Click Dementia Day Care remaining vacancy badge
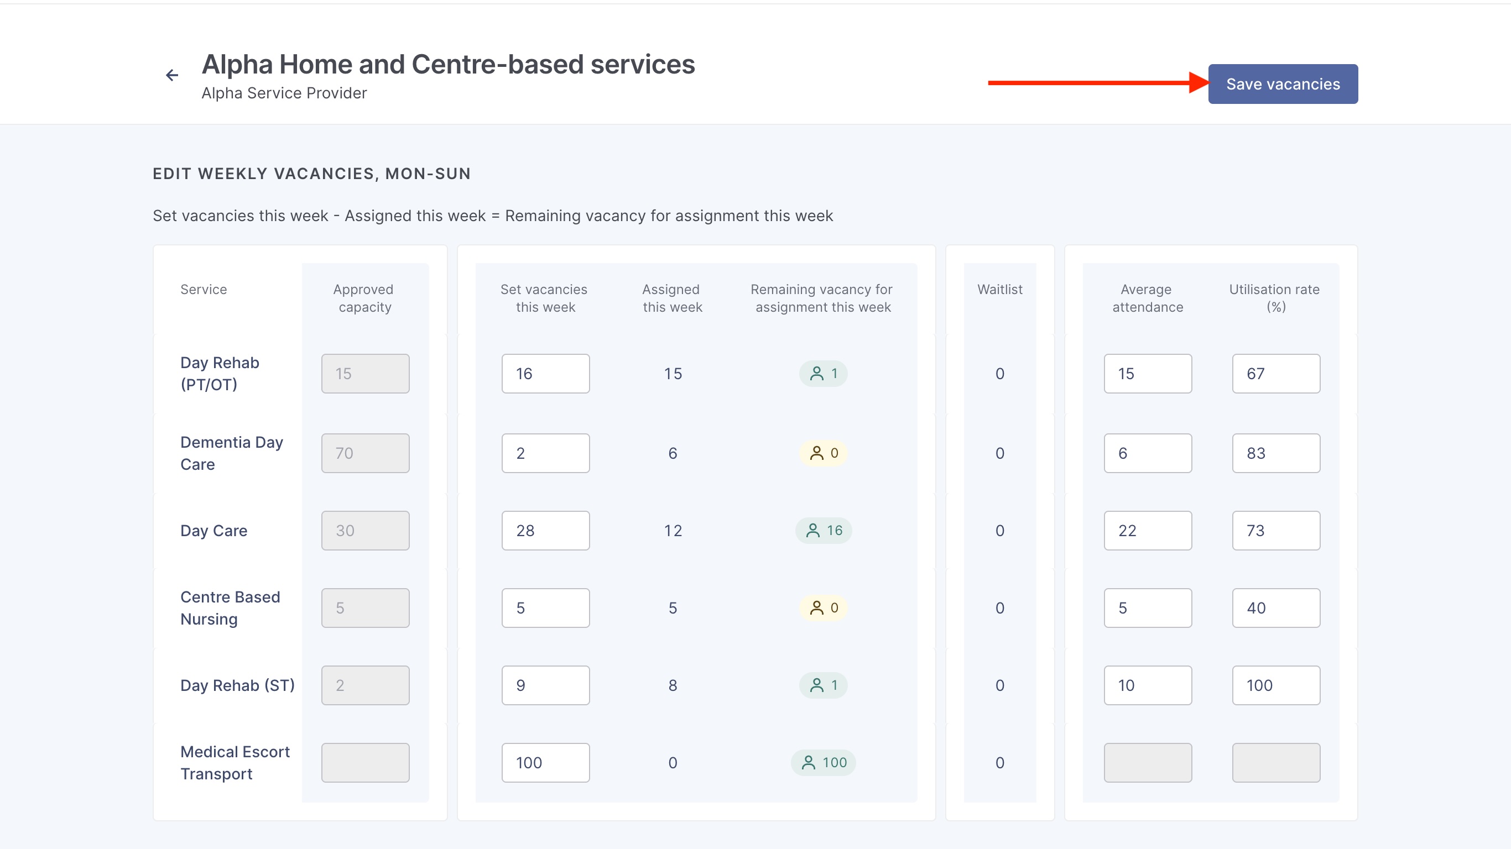The height and width of the screenshot is (849, 1511). [823, 453]
